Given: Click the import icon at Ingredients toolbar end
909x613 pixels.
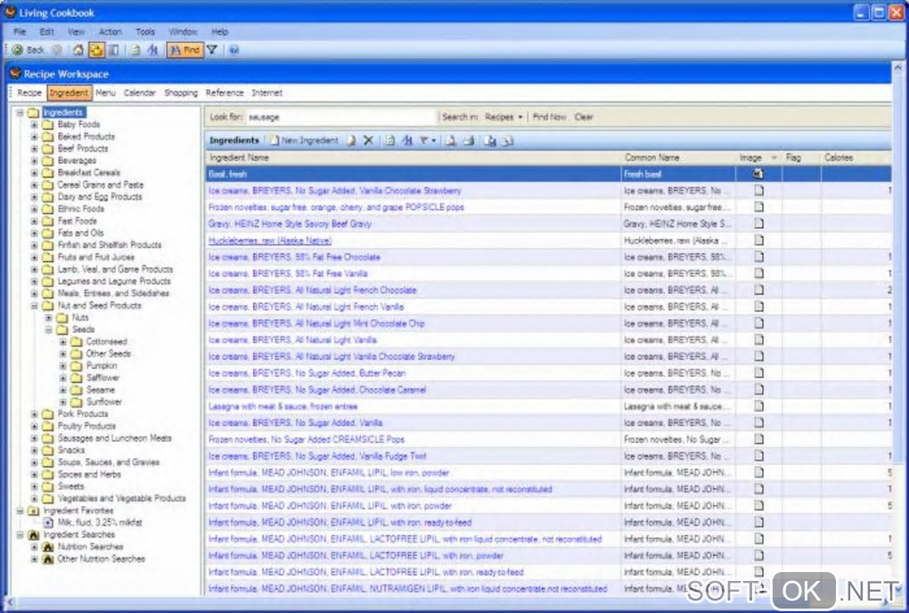Looking at the screenshot, I should coord(508,140).
